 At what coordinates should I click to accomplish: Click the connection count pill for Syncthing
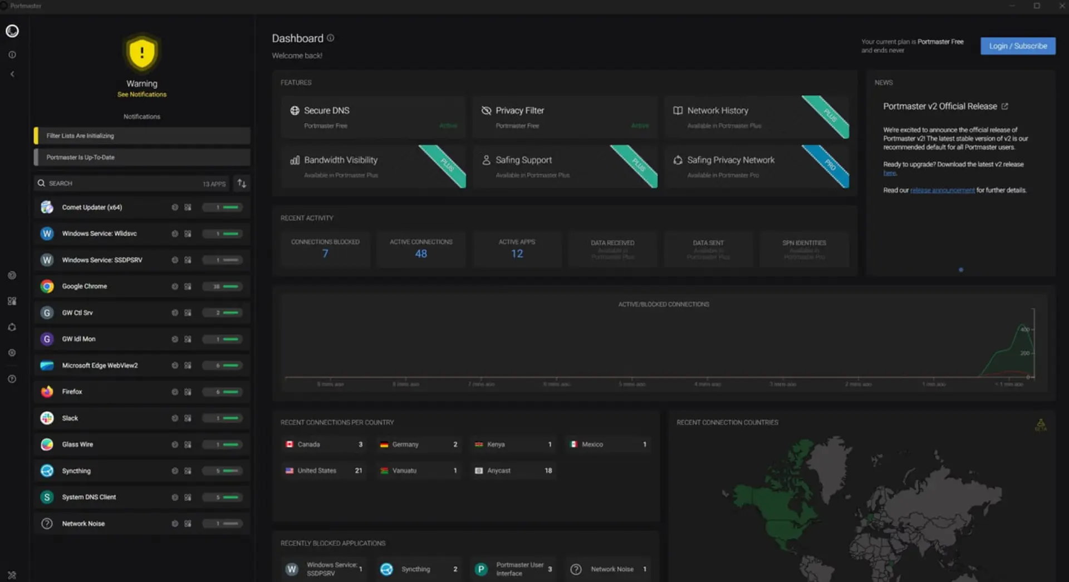point(222,471)
